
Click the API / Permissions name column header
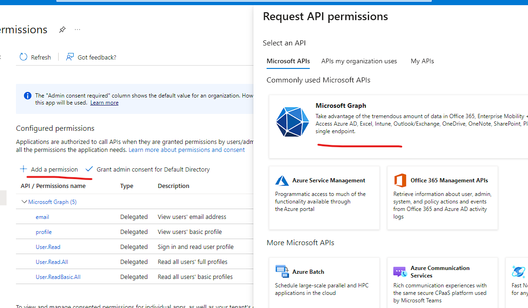[53, 186]
